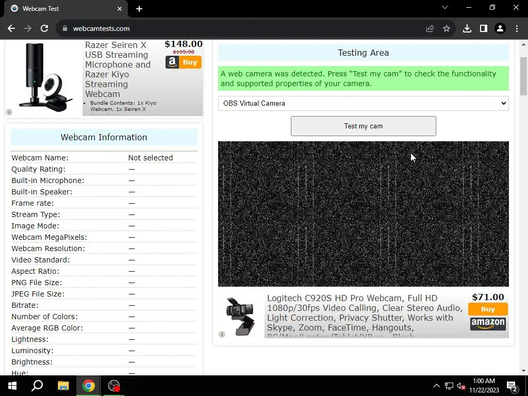Close the Webcam Test tab
The image size is (528, 396).
120,9
